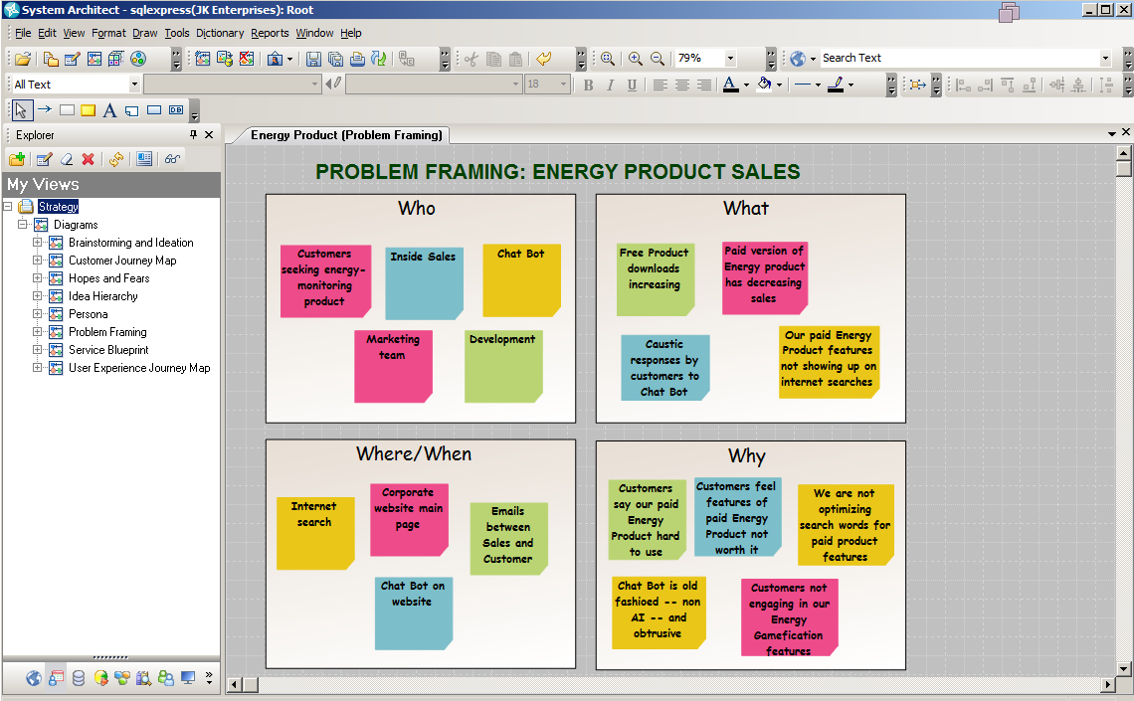This screenshot has width=1134, height=701.
Task: Toggle Italic formatting button
Action: [x=610, y=86]
